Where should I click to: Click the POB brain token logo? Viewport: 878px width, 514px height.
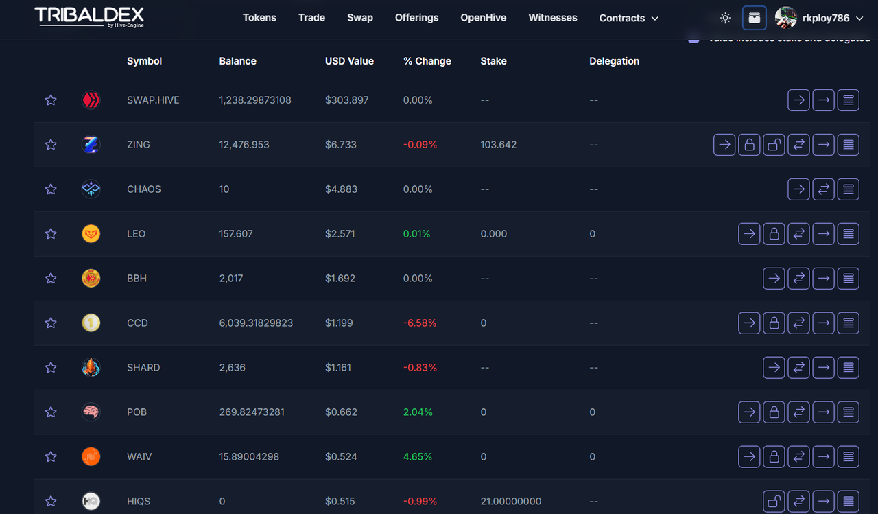tap(91, 412)
